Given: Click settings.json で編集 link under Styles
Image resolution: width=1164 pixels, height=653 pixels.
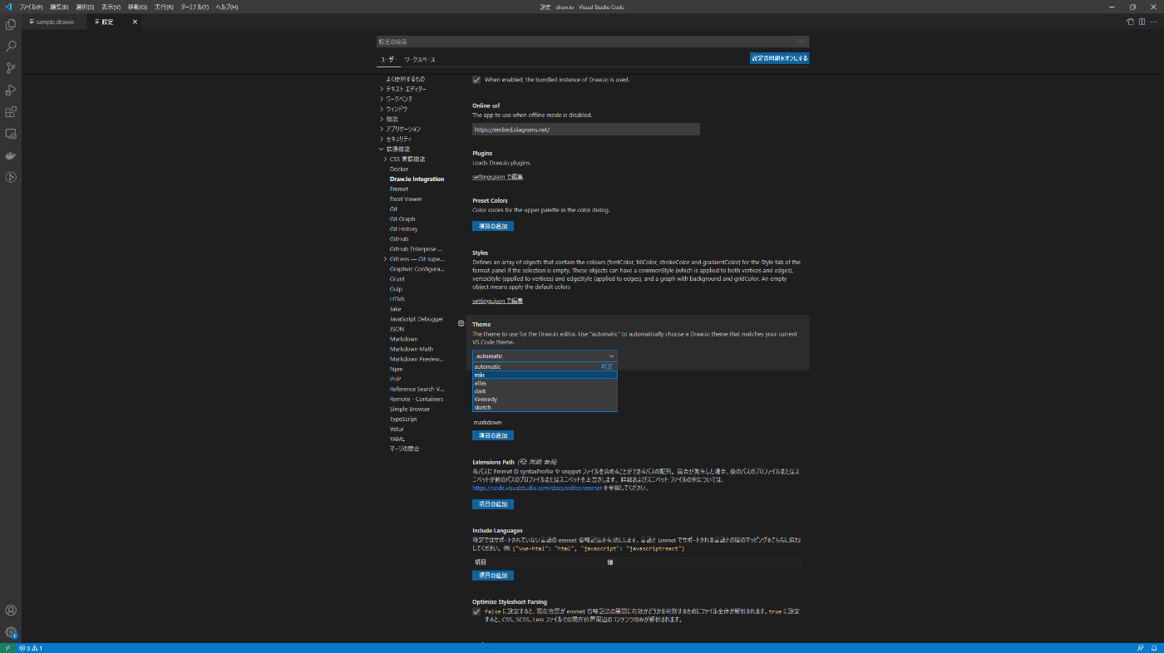Looking at the screenshot, I should pyautogui.click(x=497, y=301).
